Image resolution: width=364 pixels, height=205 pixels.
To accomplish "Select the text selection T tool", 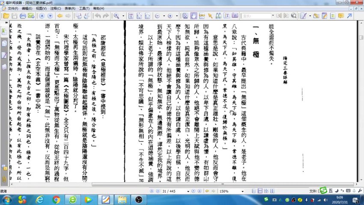I will (x=227, y=16).
